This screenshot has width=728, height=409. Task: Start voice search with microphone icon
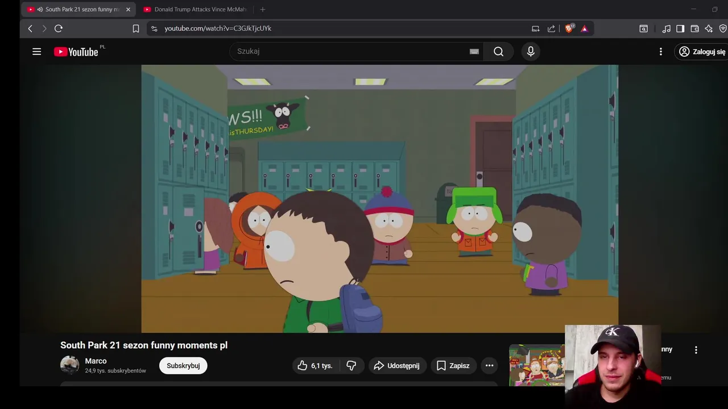pyautogui.click(x=531, y=52)
